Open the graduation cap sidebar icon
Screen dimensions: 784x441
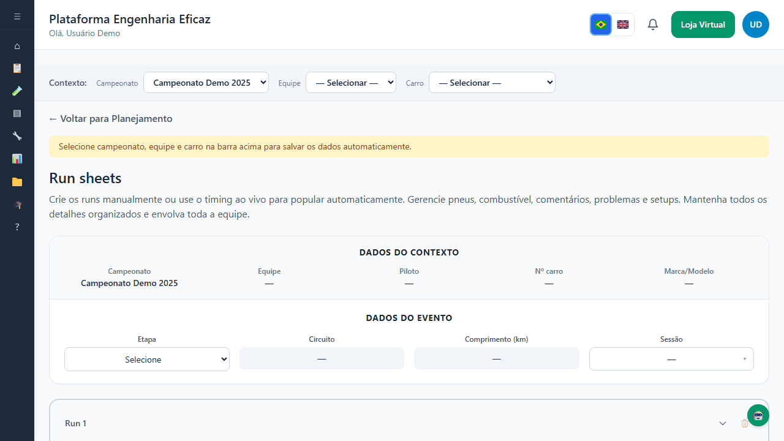[17, 205]
